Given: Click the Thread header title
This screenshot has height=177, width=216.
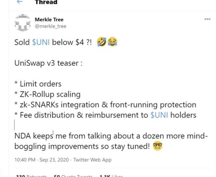Looking at the screenshot, I should tap(46, 2).
